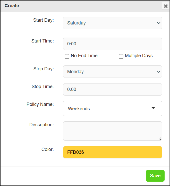
Task: Open the Stop Day dropdown showing Monday
Action: 113,72
